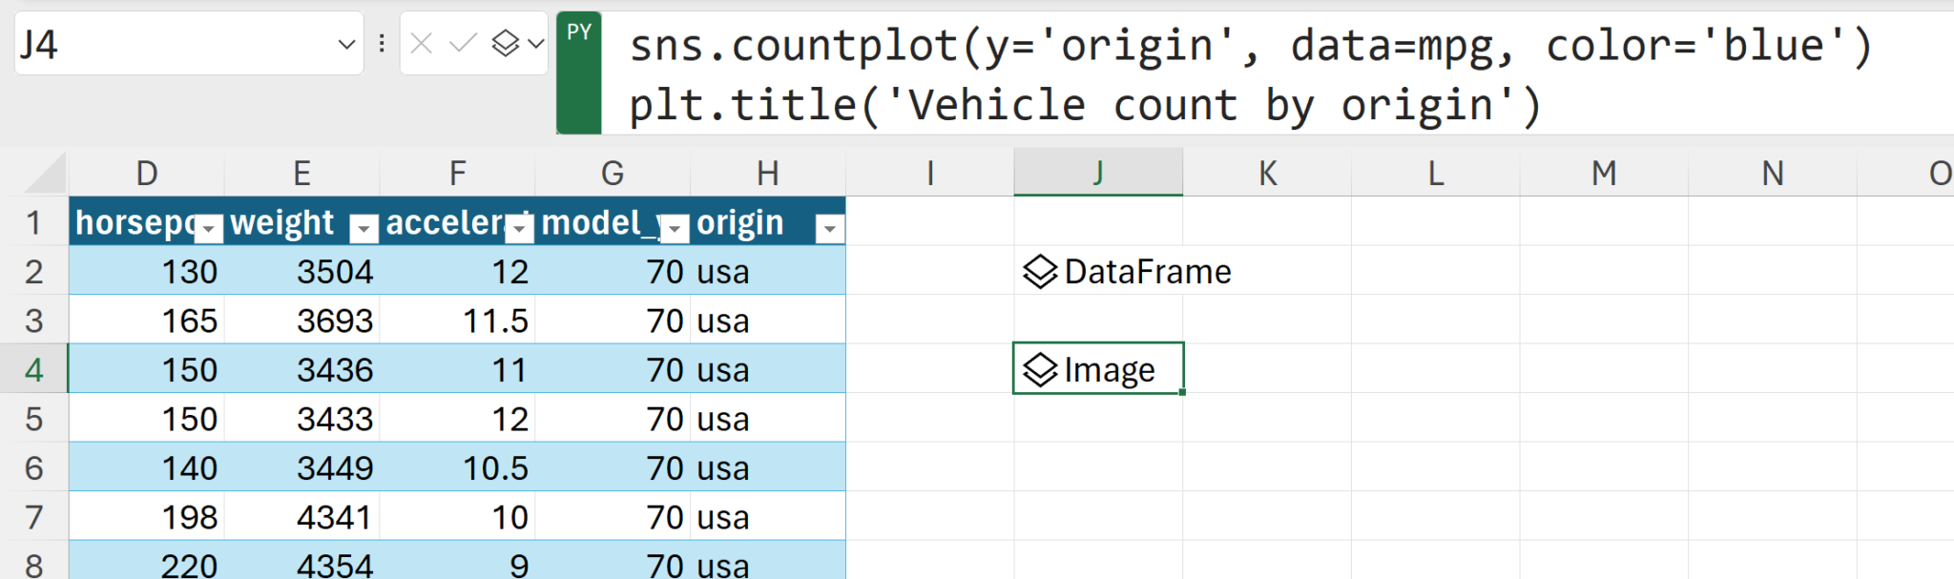Screen dimensions: 1954x579
Task: Click the Select All corner triangle
Action: point(45,174)
